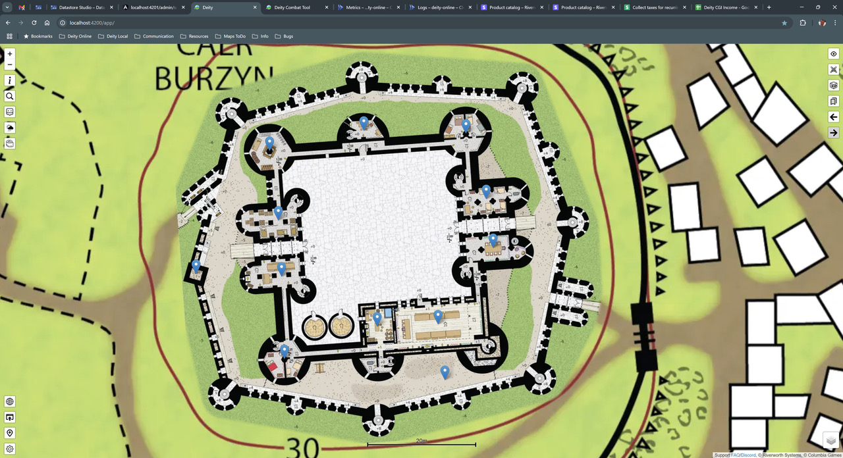Open the measuring tape tool
The width and height of the screenshot is (843, 458).
(x=10, y=143)
